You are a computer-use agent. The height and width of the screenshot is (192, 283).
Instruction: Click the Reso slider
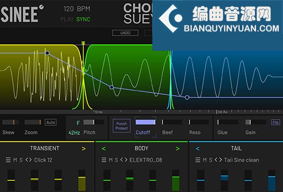coord(199,122)
